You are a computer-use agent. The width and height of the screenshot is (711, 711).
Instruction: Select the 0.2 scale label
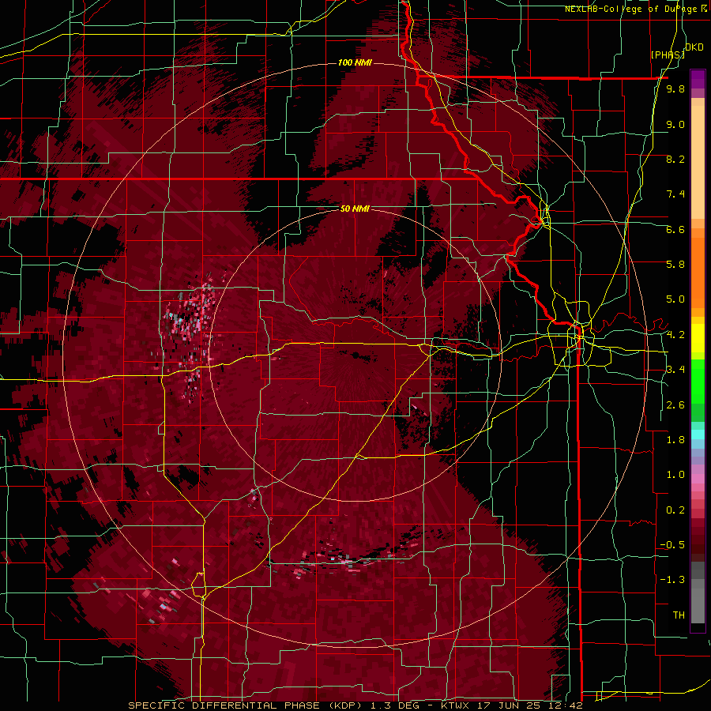pyautogui.click(x=675, y=510)
